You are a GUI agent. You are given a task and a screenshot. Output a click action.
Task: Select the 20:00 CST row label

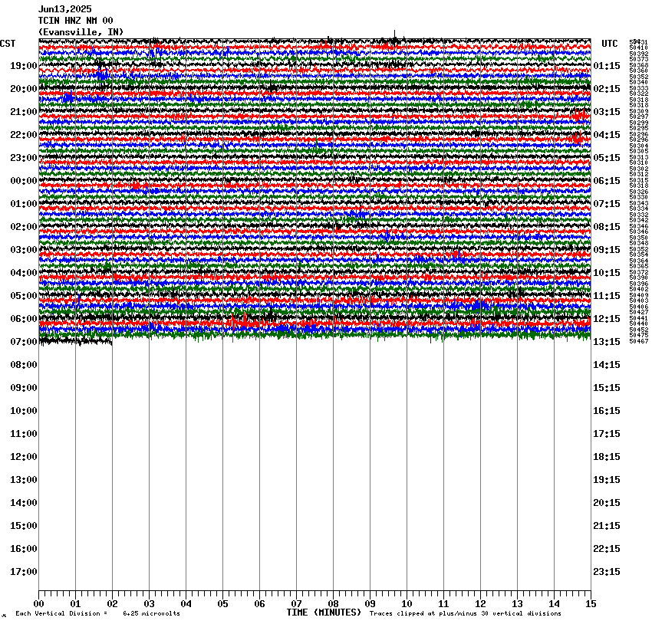(x=24, y=89)
